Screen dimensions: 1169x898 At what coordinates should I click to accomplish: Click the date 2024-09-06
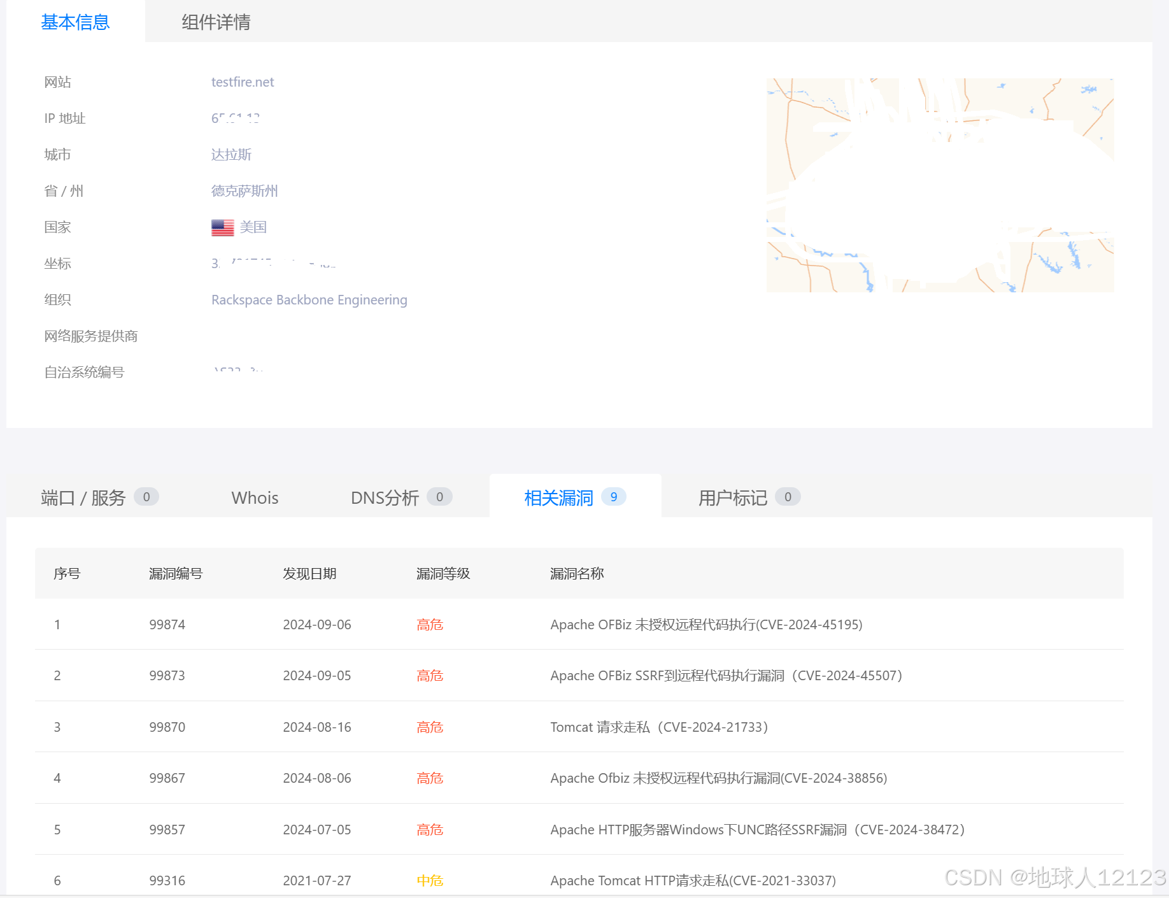tap(317, 625)
